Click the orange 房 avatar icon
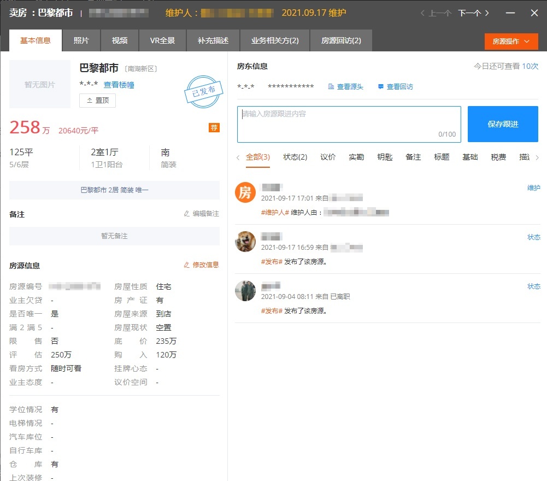The width and height of the screenshot is (547, 481). pos(245,192)
